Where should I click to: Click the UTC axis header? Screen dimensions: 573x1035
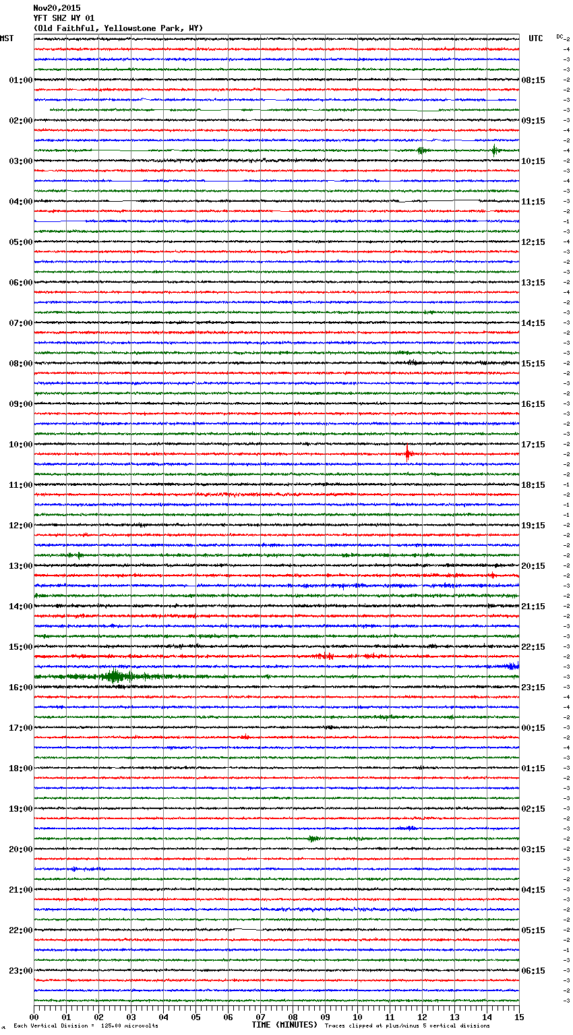tap(536, 38)
